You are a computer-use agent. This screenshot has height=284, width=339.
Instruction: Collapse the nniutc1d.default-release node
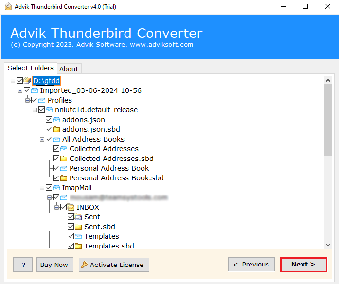coord(35,110)
